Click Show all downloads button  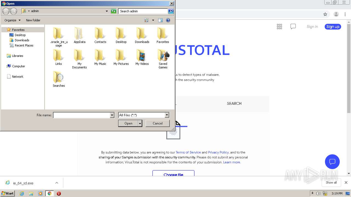331,182
